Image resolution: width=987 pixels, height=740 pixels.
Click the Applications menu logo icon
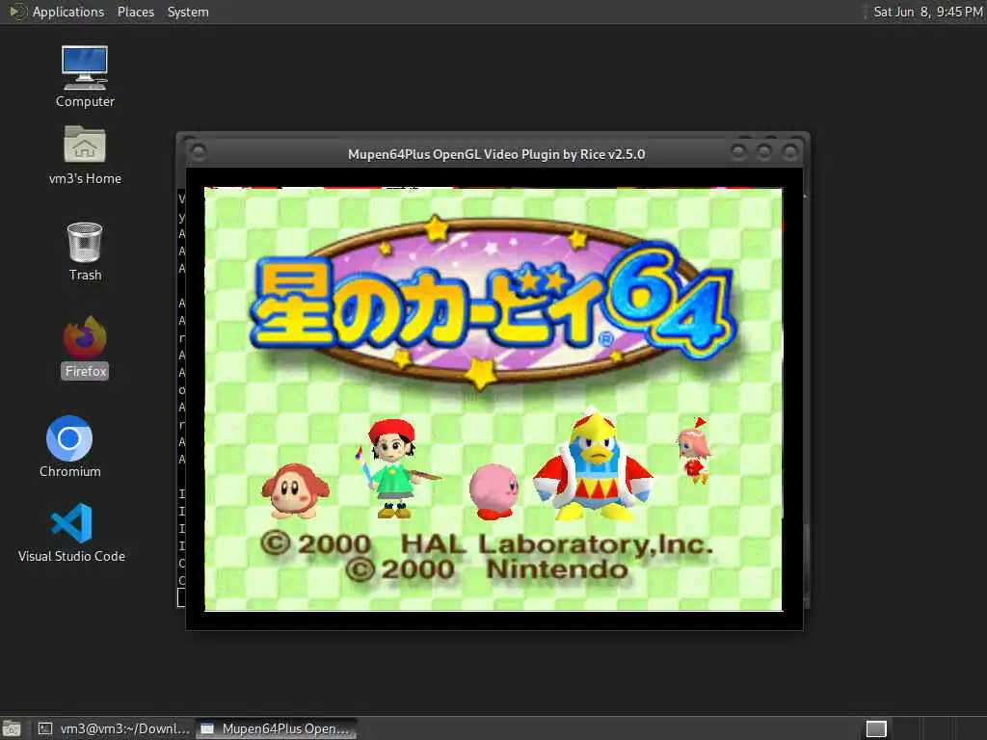(17, 12)
